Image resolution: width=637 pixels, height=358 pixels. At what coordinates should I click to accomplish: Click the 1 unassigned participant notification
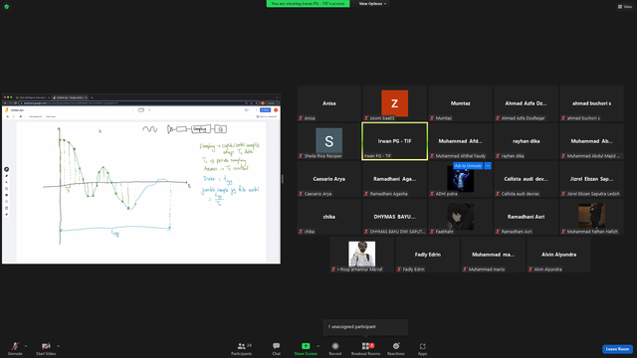tap(365, 327)
